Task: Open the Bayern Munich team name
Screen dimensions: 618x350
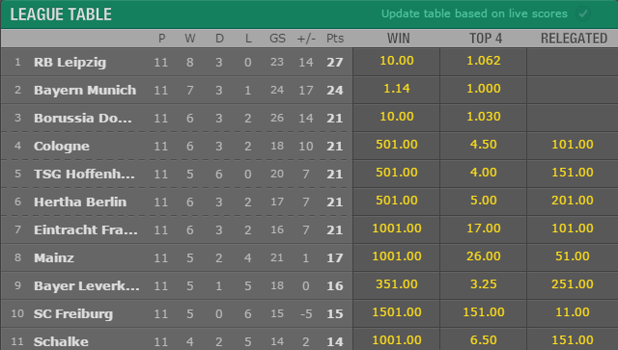Action: (x=85, y=91)
